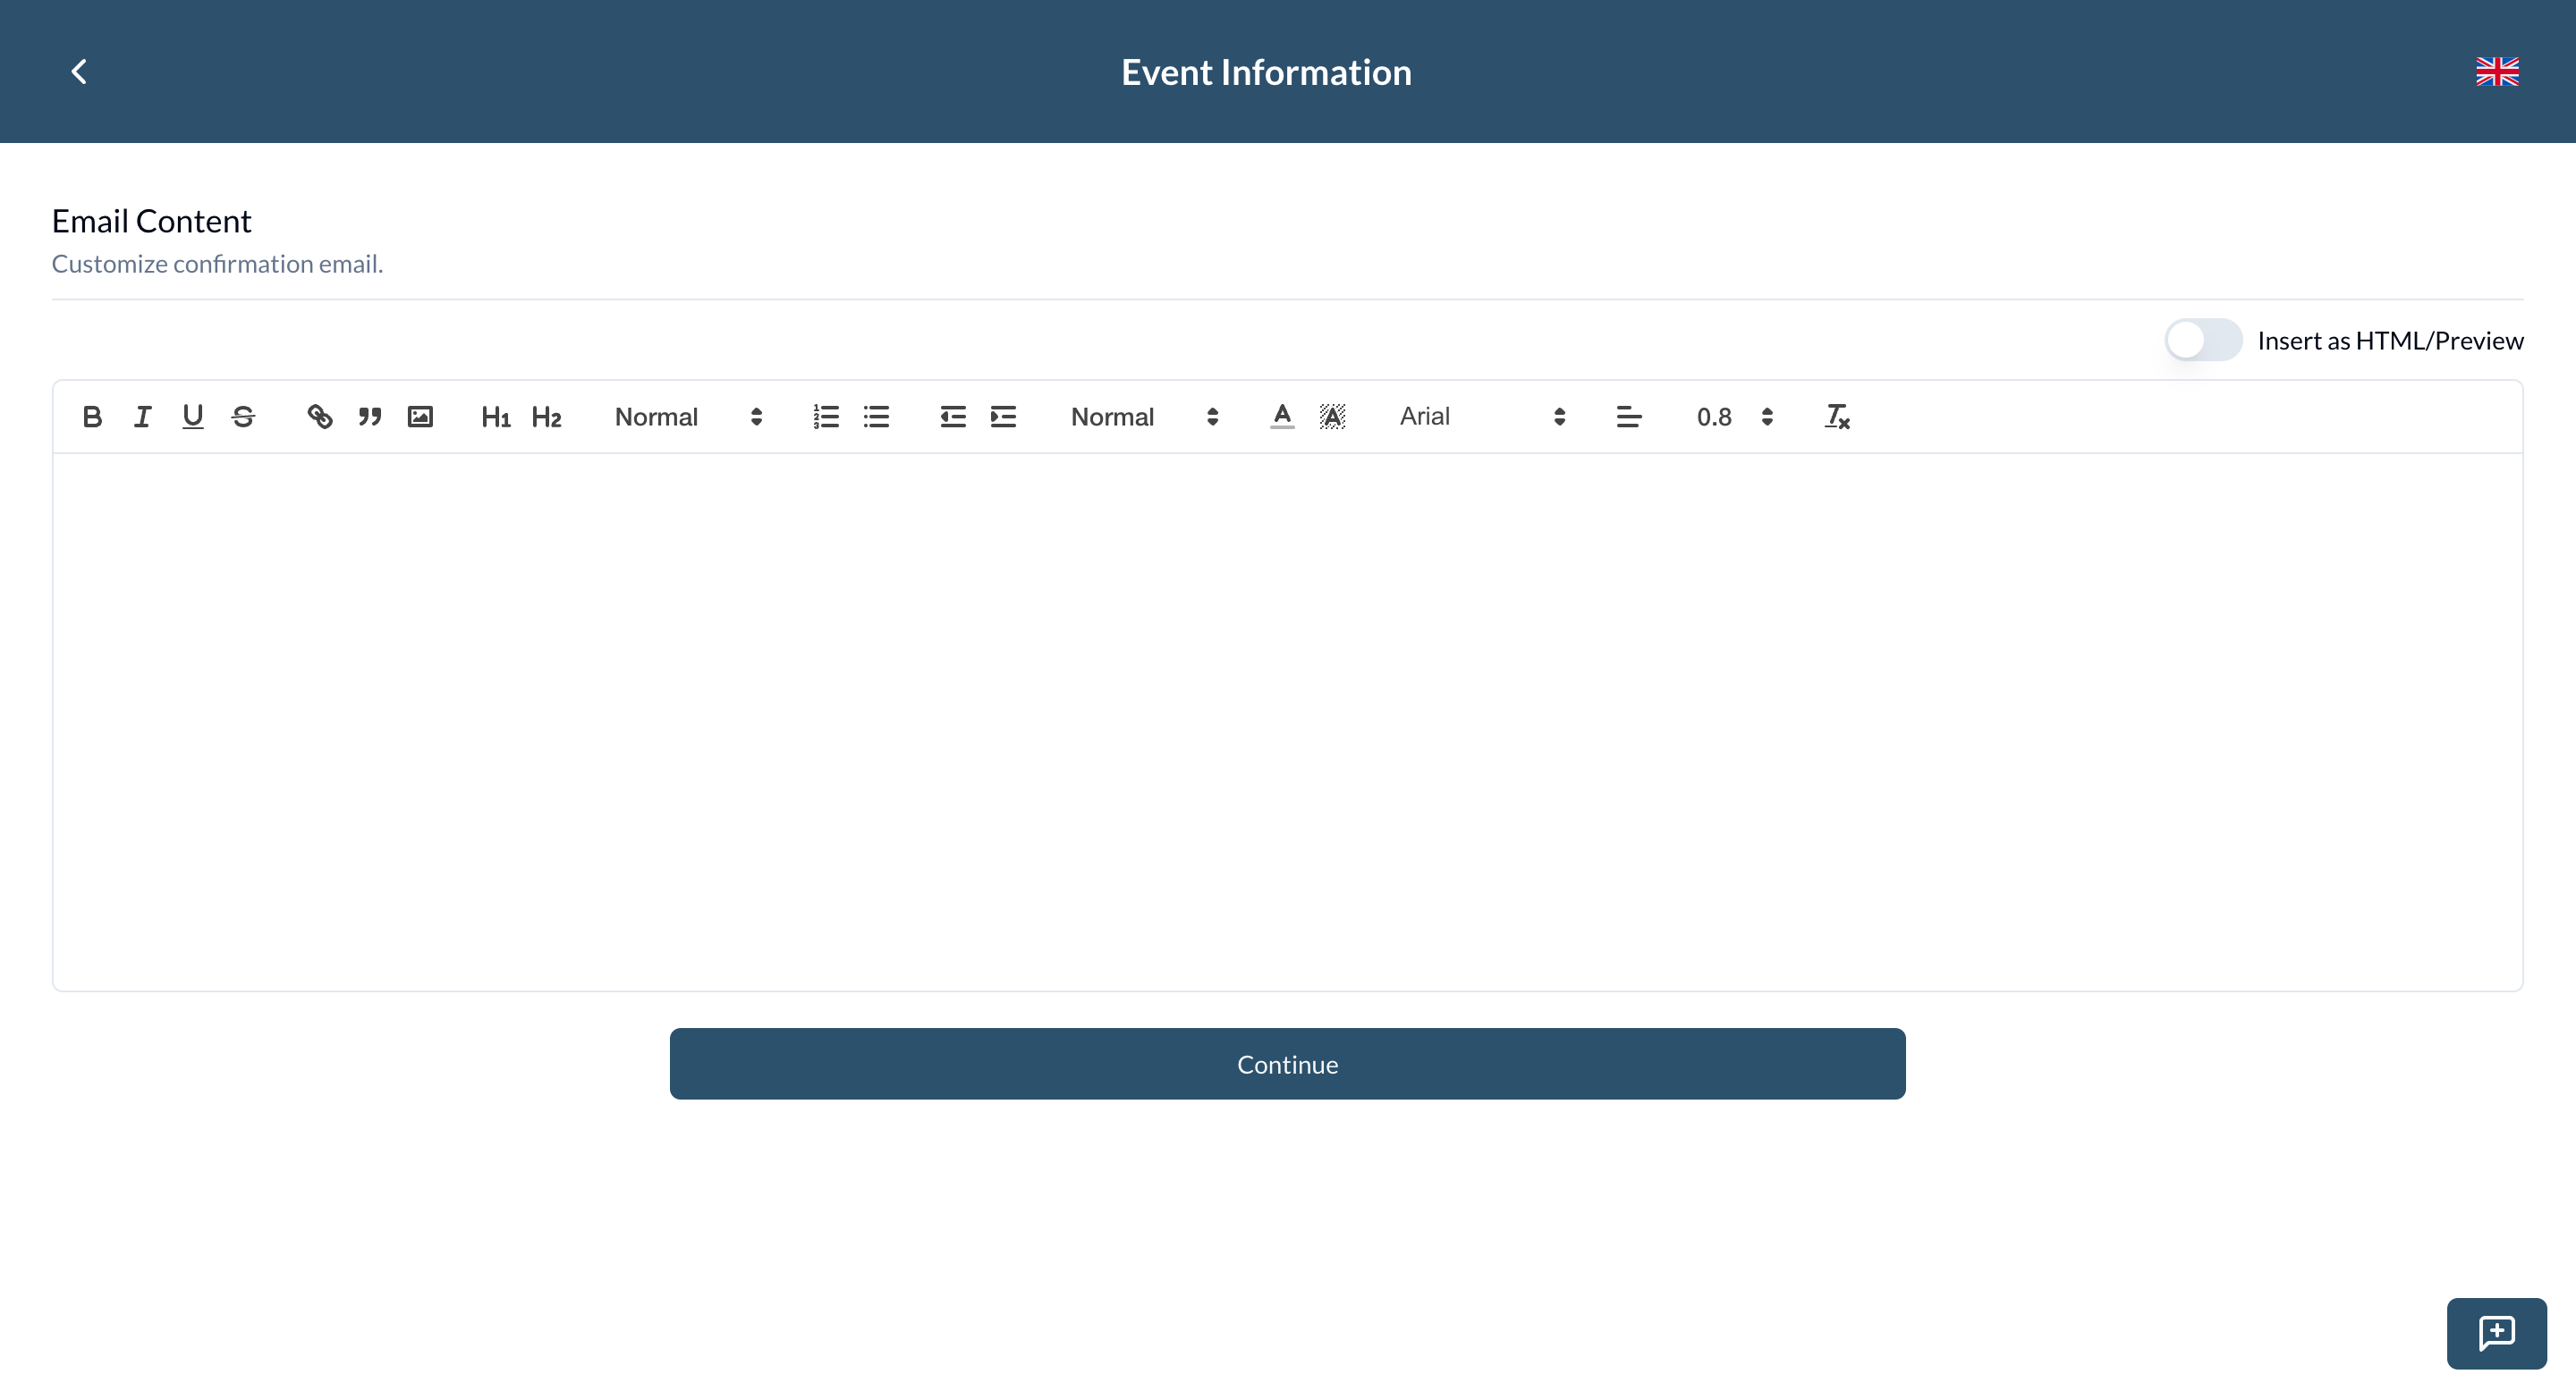Screen dimensions: 2576x1391
Task: Insert an image into the email
Action: pos(420,417)
